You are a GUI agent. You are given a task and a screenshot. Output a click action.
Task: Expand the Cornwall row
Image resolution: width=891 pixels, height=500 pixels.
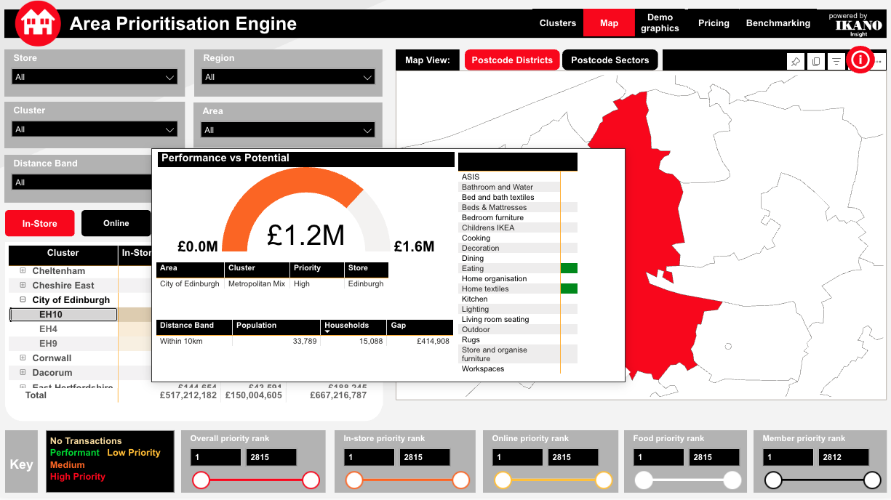coord(23,358)
